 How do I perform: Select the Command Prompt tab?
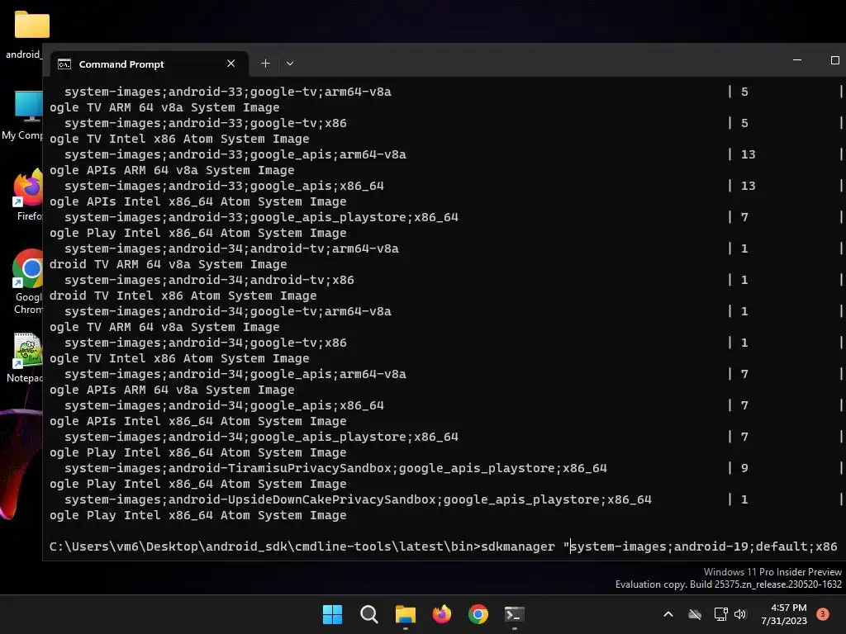click(x=150, y=64)
